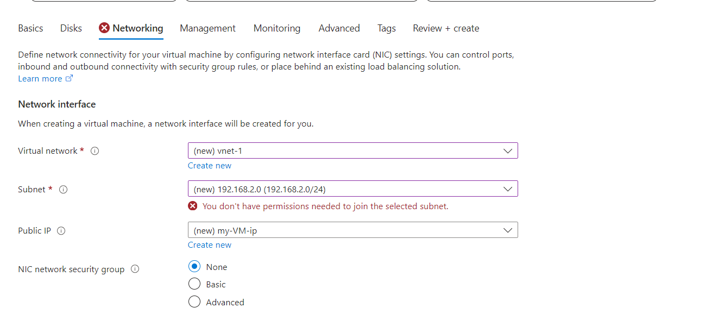Viewport: 718px width, 314px height.
Task: Switch to the Monitoring tab
Action: point(276,28)
